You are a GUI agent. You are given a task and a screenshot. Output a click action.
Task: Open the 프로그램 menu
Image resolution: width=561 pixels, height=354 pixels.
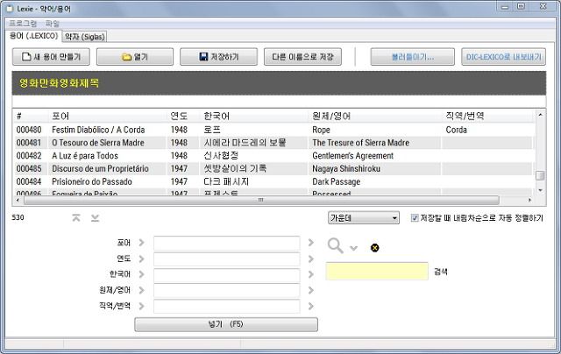(23, 24)
